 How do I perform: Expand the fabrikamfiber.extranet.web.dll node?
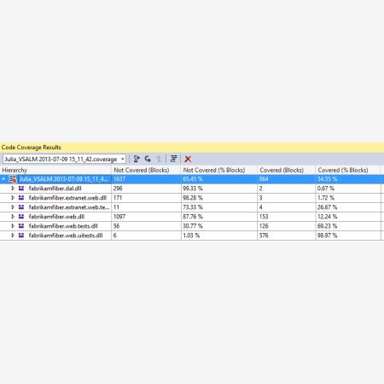click(x=13, y=198)
